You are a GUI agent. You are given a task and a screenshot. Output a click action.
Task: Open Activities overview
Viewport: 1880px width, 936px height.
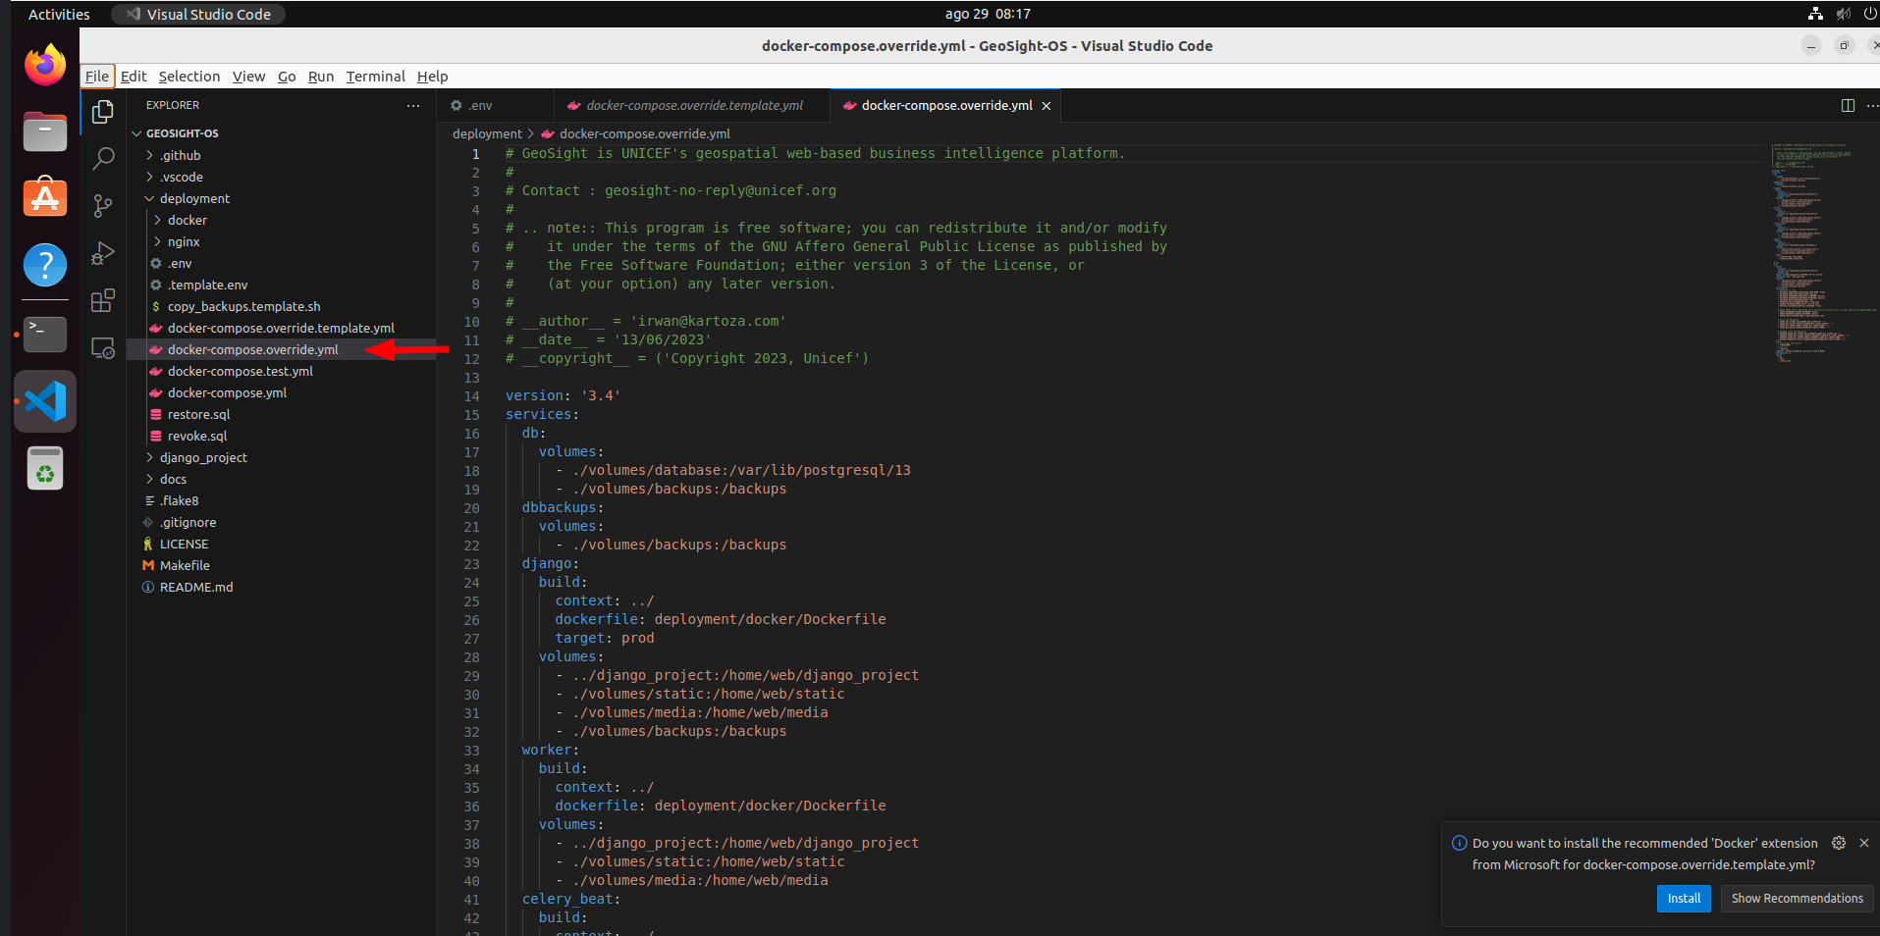coord(59,14)
